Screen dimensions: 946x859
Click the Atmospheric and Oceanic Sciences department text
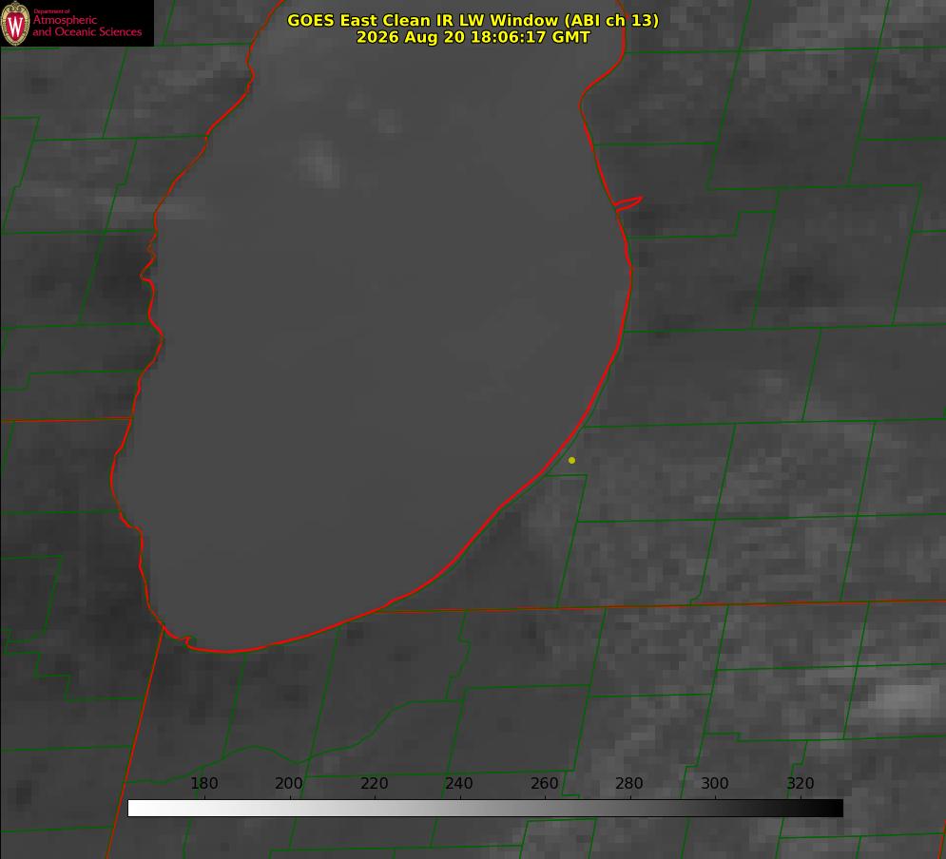click(x=87, y=24)
